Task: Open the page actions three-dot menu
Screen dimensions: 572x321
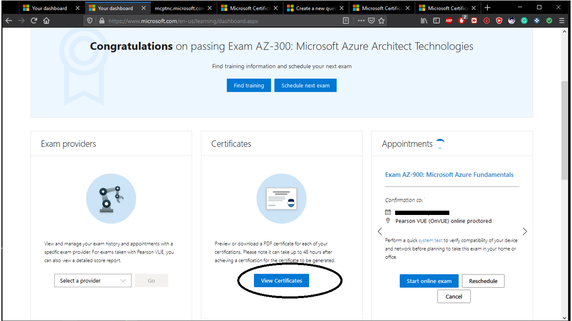Action: tap(361, 21)
